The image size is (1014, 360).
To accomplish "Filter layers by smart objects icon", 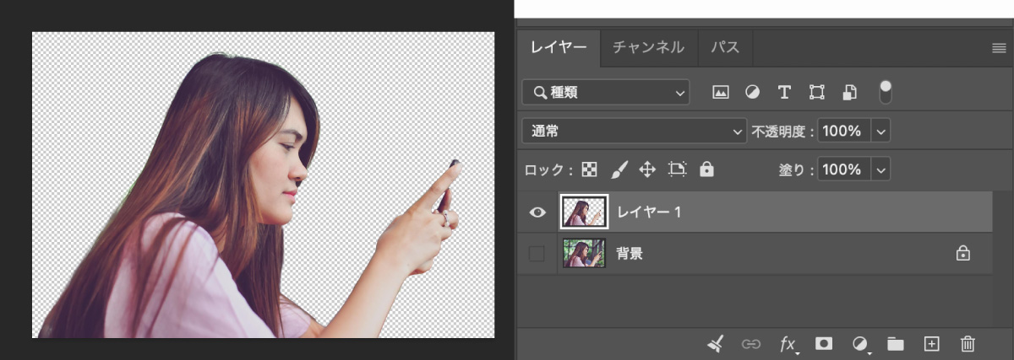I will pos(850,92).
